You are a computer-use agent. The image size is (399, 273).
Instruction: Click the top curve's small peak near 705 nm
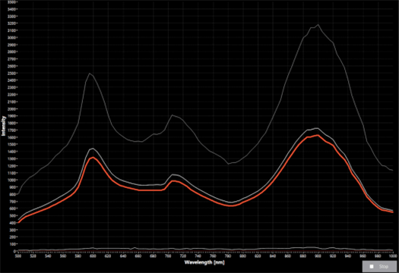tap(173, 115)
